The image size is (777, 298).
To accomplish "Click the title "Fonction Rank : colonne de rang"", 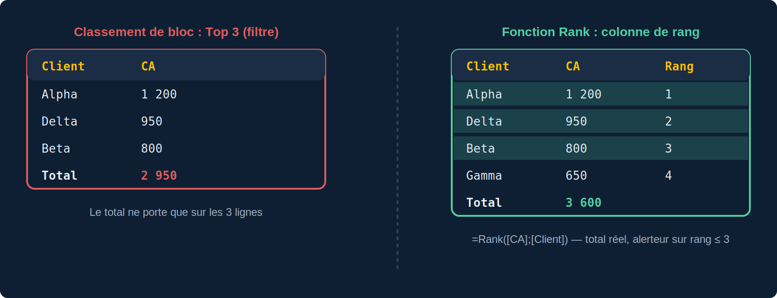I will click(601, 32).
